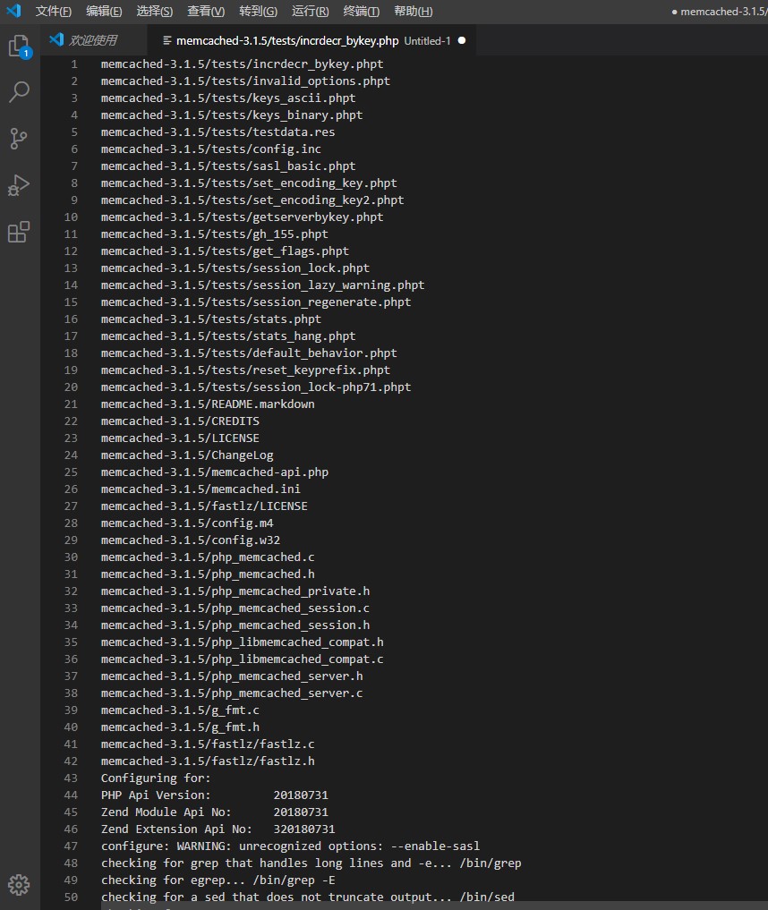Open the 运行(R) menu
Screen dimensions: 768x910
pos(310,11)
